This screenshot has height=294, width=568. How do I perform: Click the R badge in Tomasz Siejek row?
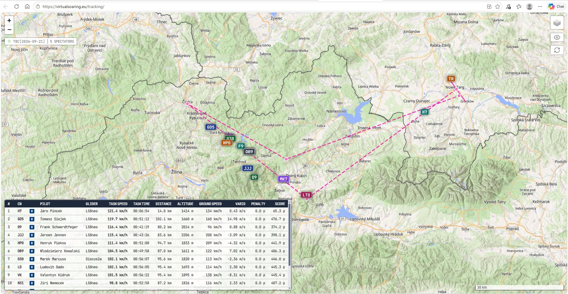point(32,219)
